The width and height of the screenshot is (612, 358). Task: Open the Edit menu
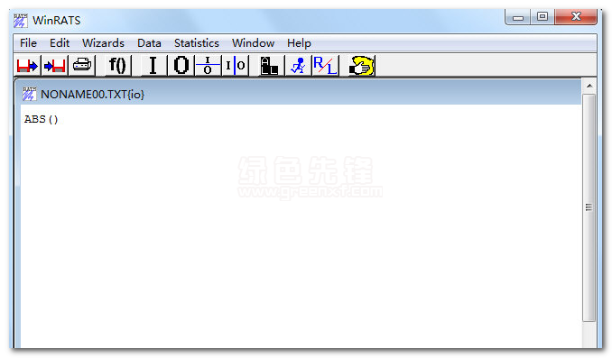60,43
